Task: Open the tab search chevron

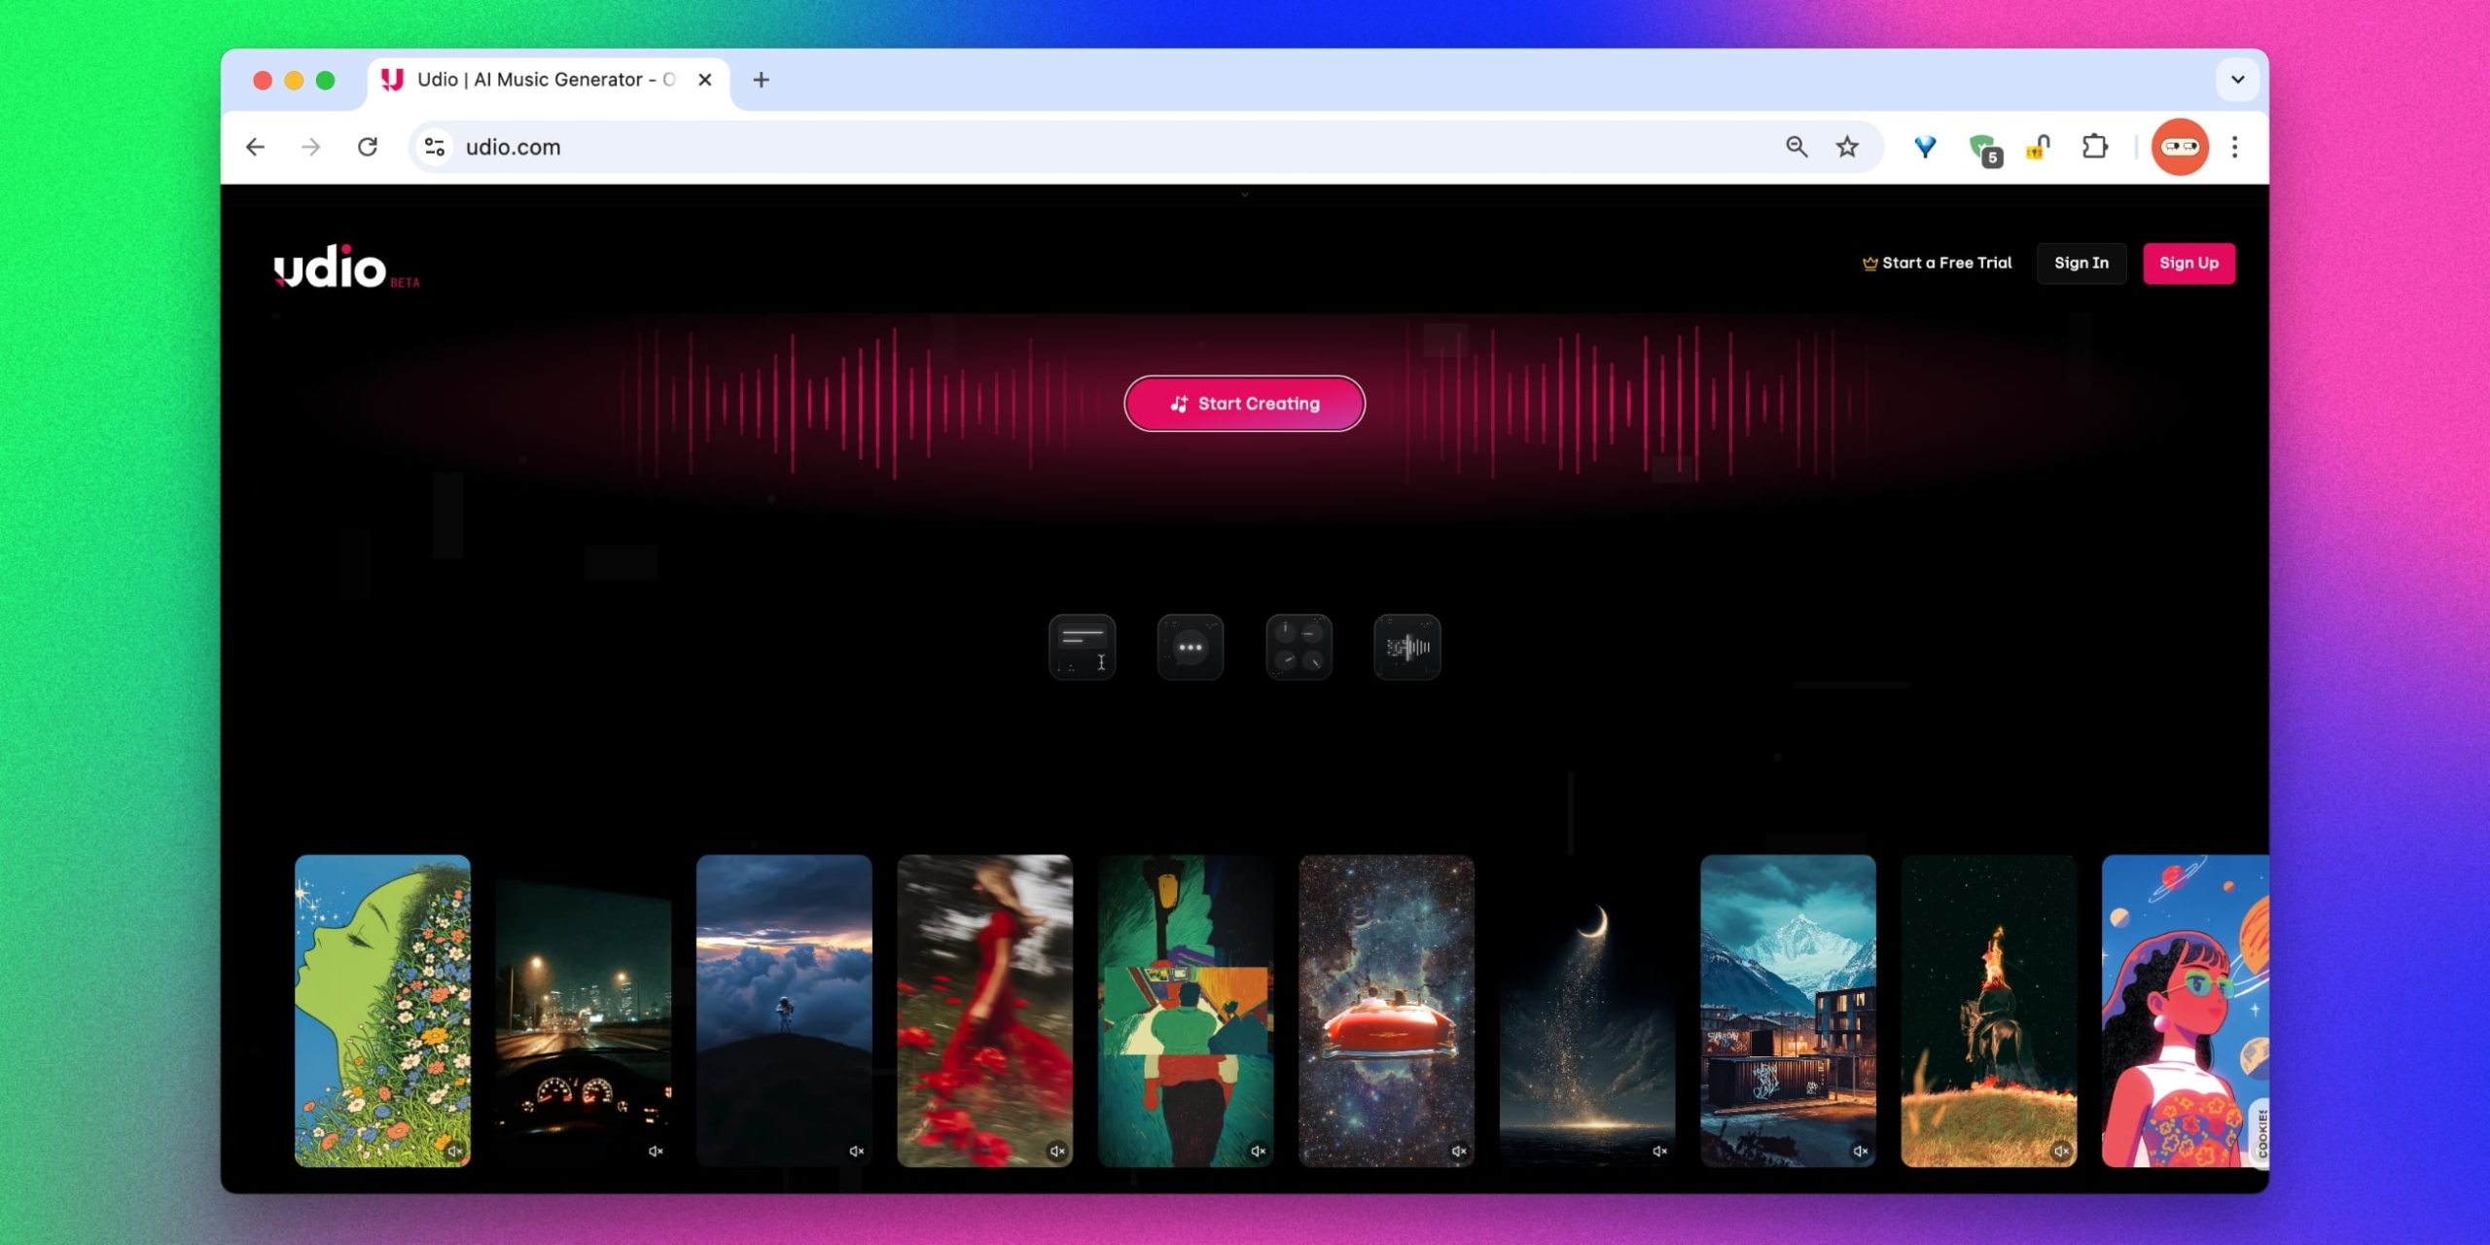Action: 2240,80
